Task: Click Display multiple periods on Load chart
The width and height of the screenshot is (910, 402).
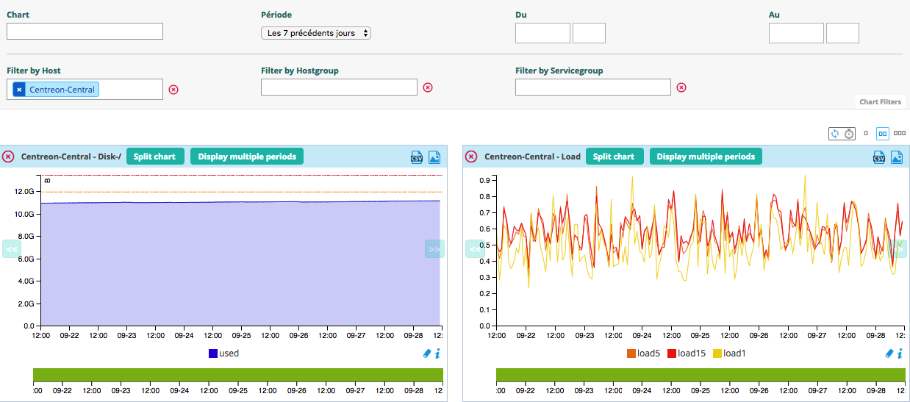Action: [x=705, y=157]
